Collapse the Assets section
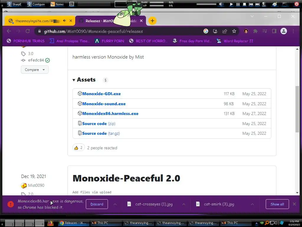Screen dimensions: 302x227 click(84, 80)
